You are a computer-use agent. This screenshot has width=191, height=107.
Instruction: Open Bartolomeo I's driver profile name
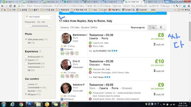pyautogui.click(x=80, y=35)
